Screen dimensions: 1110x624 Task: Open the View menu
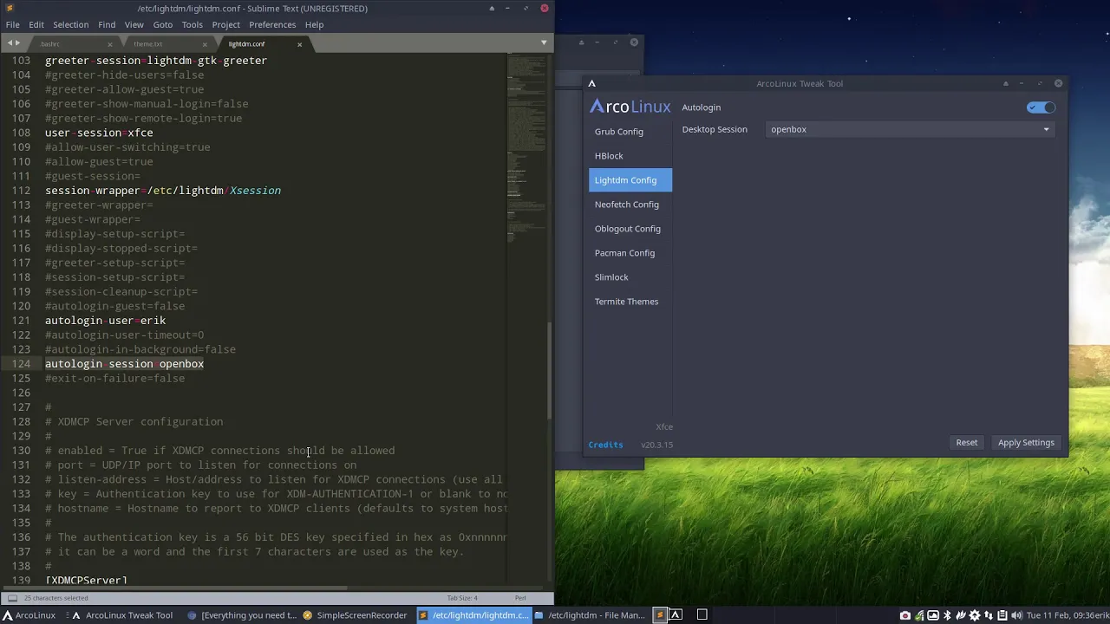coord(134,24)
